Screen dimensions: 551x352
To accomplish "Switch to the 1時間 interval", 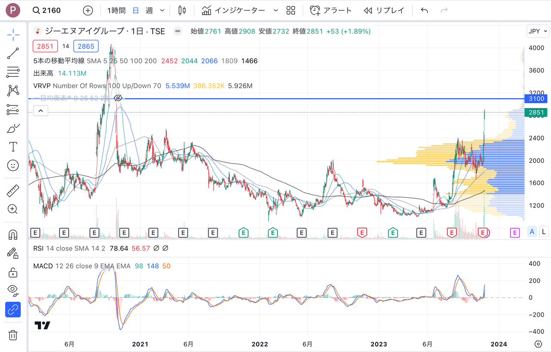I will point(116,10).
